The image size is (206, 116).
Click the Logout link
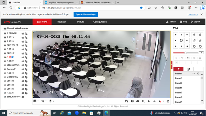point(195,22)
